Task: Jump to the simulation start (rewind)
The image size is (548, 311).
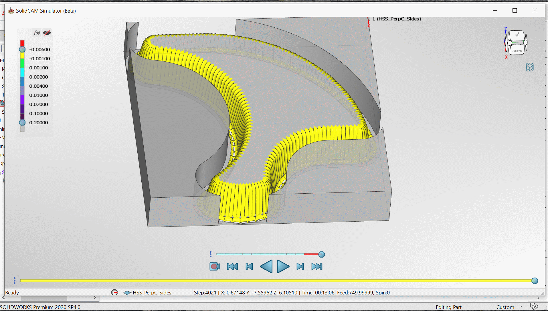Action: (x=232, y=266)
